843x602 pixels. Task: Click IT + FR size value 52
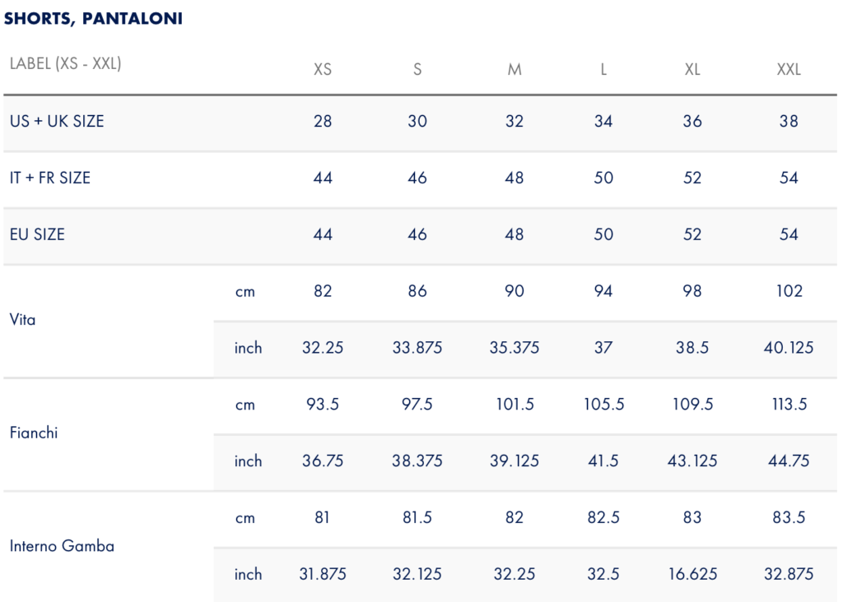coord(692,178)
